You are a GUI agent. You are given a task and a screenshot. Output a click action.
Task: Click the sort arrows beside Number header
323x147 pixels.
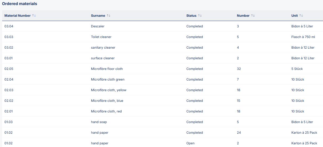pos(253,16)
